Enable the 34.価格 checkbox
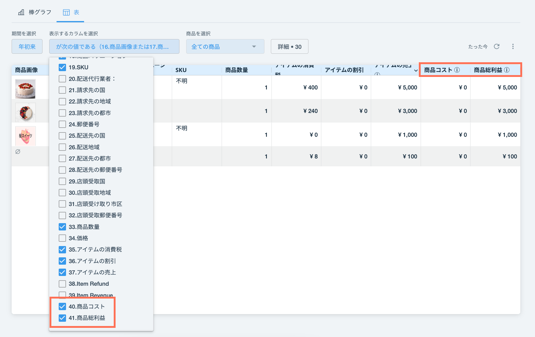535x337 pixels. pyautogui.click(x=63, y=238)
